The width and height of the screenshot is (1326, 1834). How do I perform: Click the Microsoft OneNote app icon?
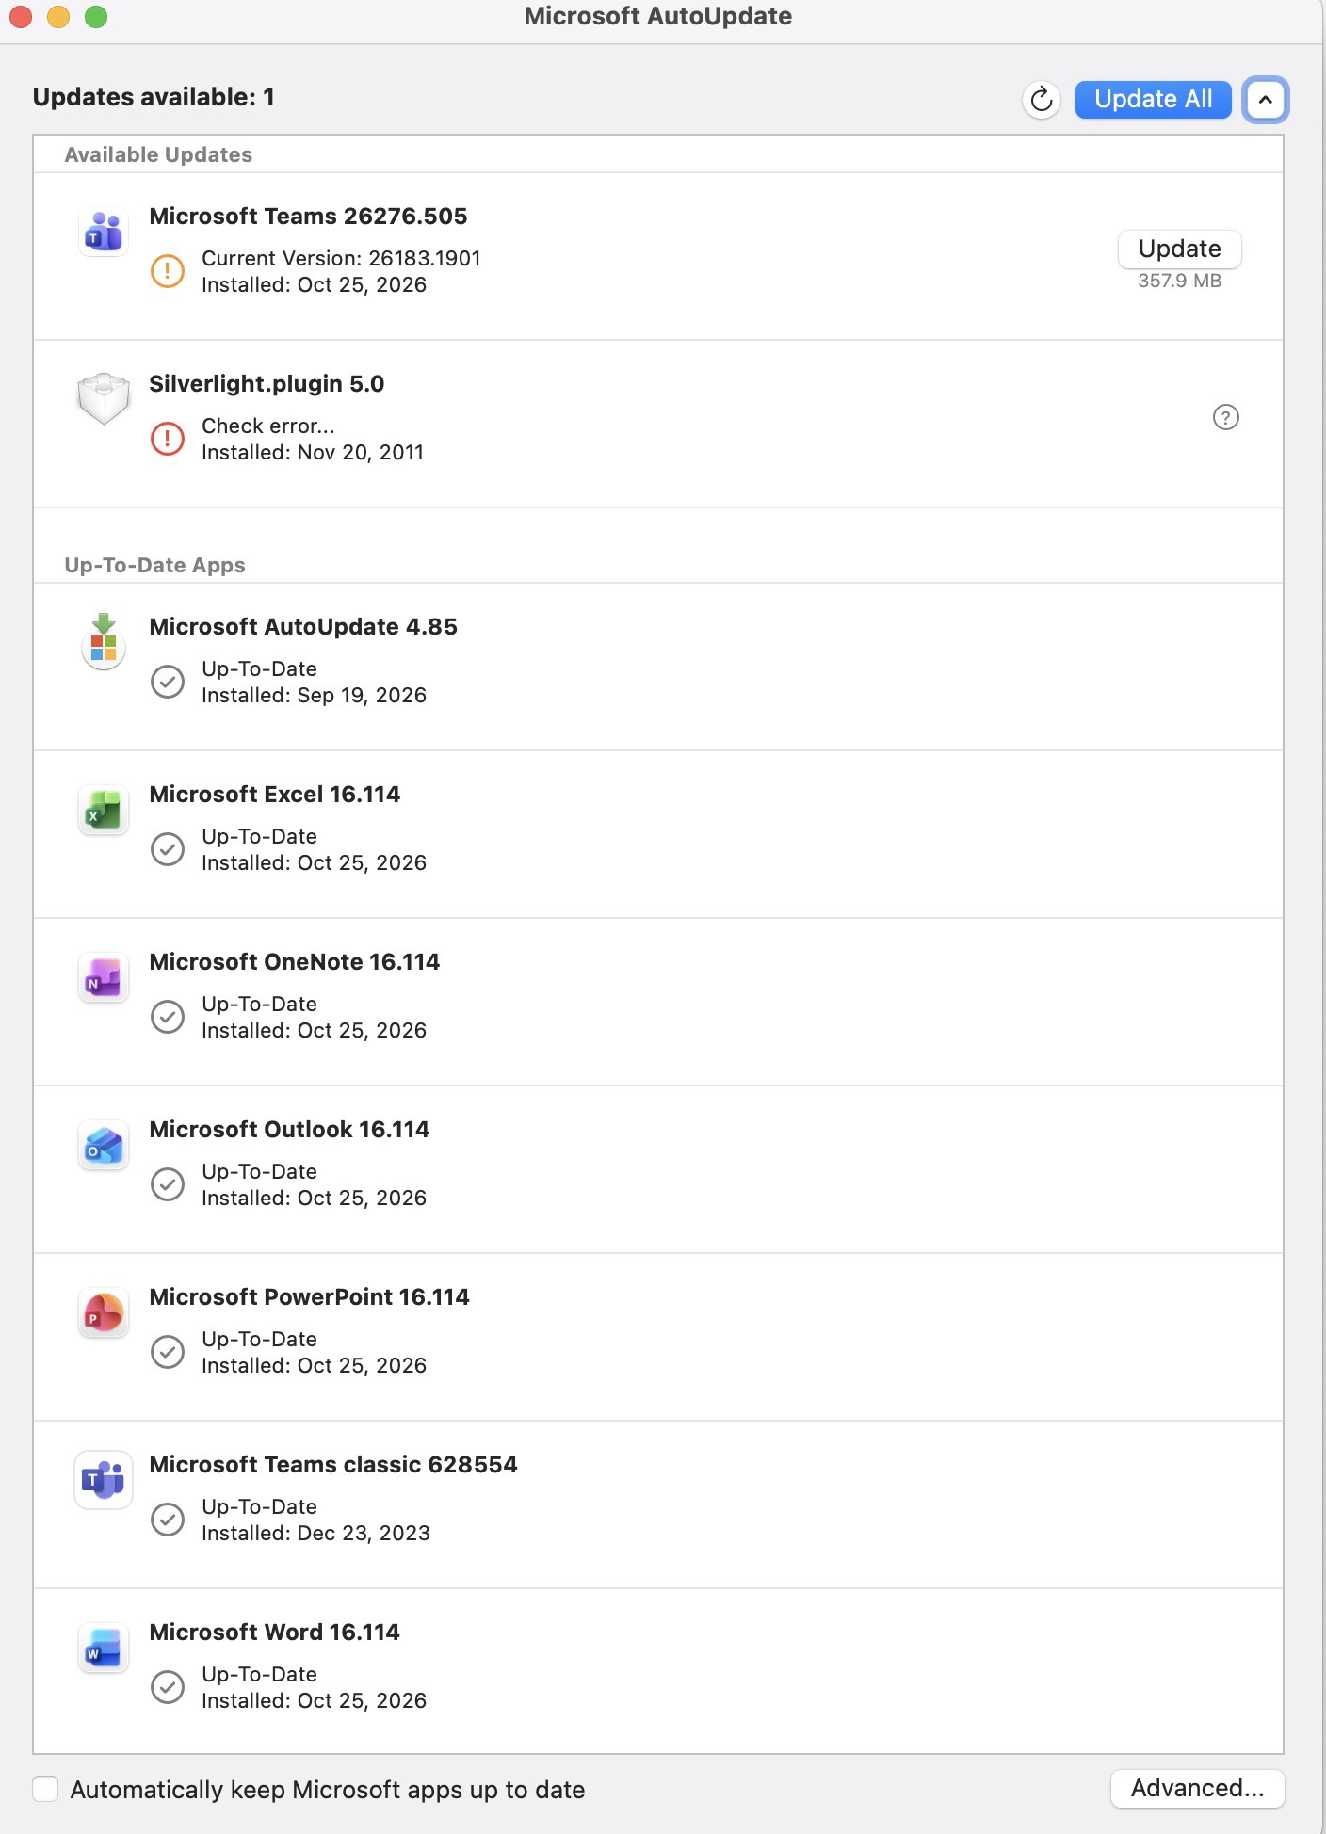point(104,978)
